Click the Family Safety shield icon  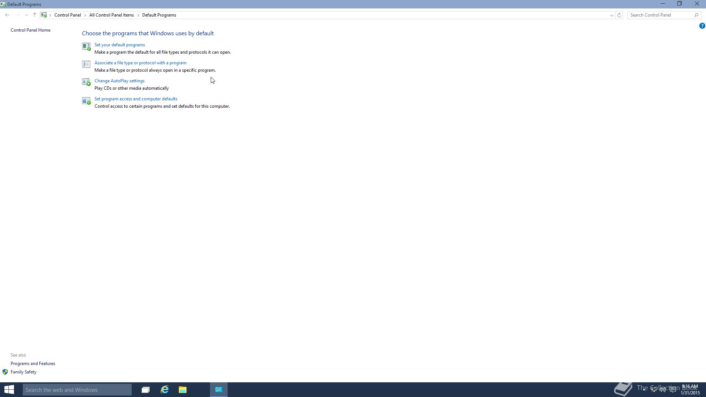pos(5,372)
